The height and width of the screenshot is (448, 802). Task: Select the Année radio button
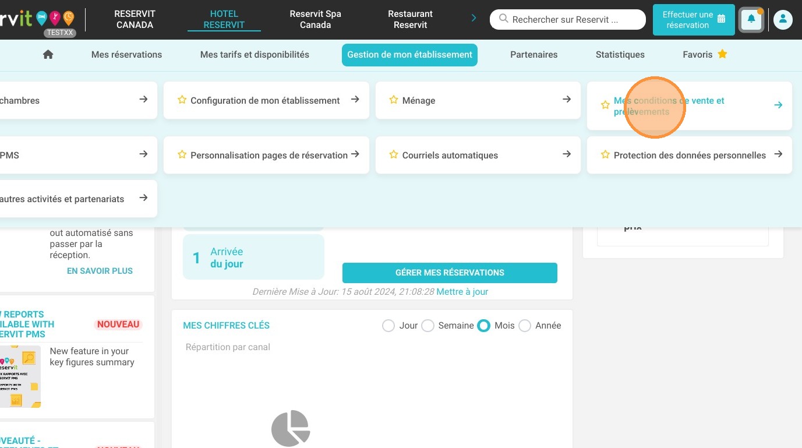point(525,326)
